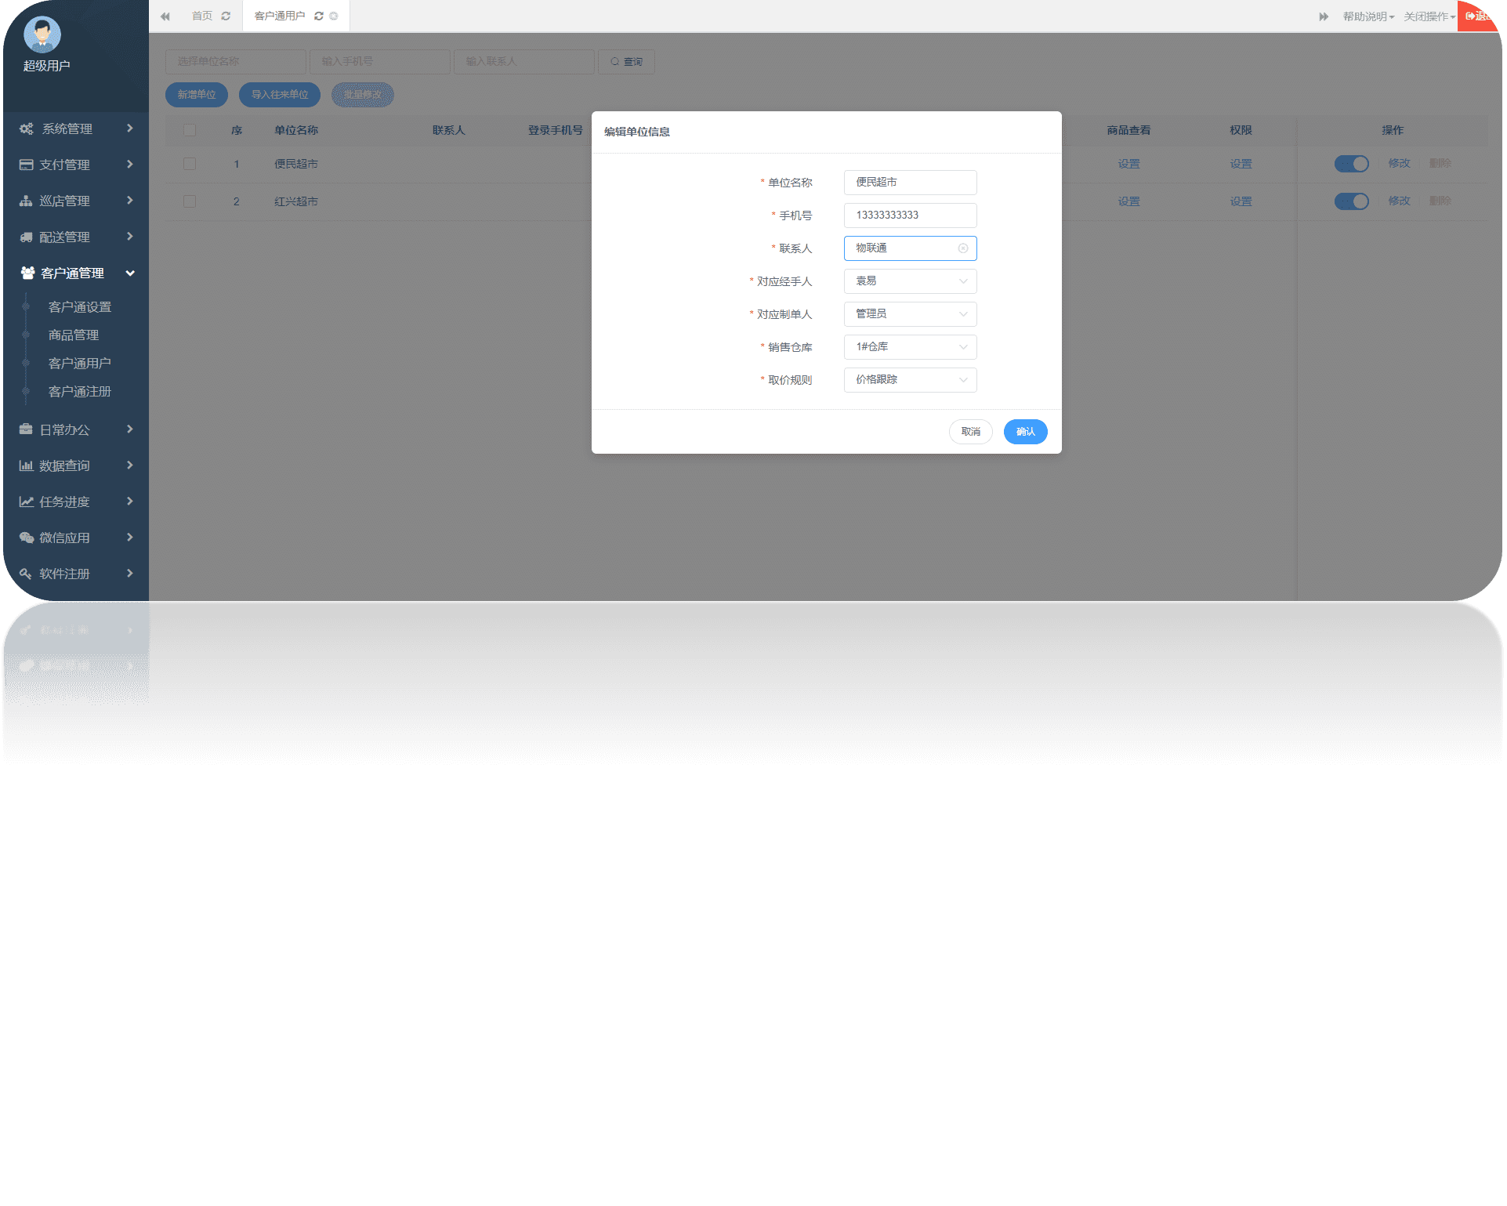Toggle the enable switch for 便民超市
1507x1206 pixels.
point(1353,162)
